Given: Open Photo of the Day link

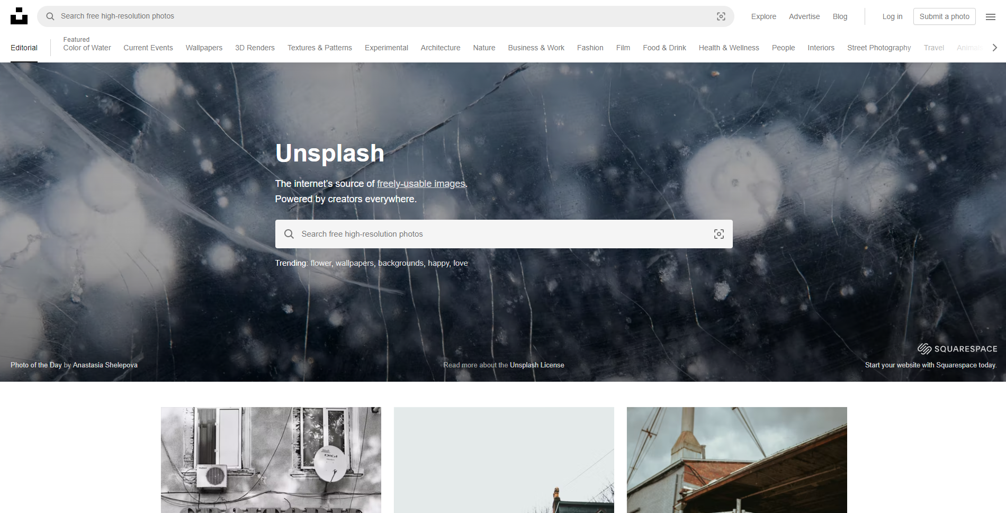Looking at the screenshot, I should pos(36,365).
